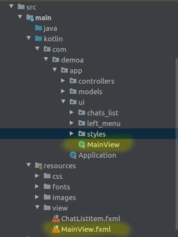This screenshot has height=237, width=178.
Task: Collapse the com package arrow
Action: pos(38,49)
